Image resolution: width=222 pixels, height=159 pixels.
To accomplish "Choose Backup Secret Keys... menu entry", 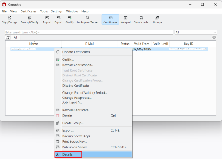I will click(x=94, y=136).
